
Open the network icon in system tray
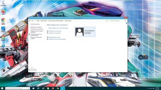pos(149,88)
